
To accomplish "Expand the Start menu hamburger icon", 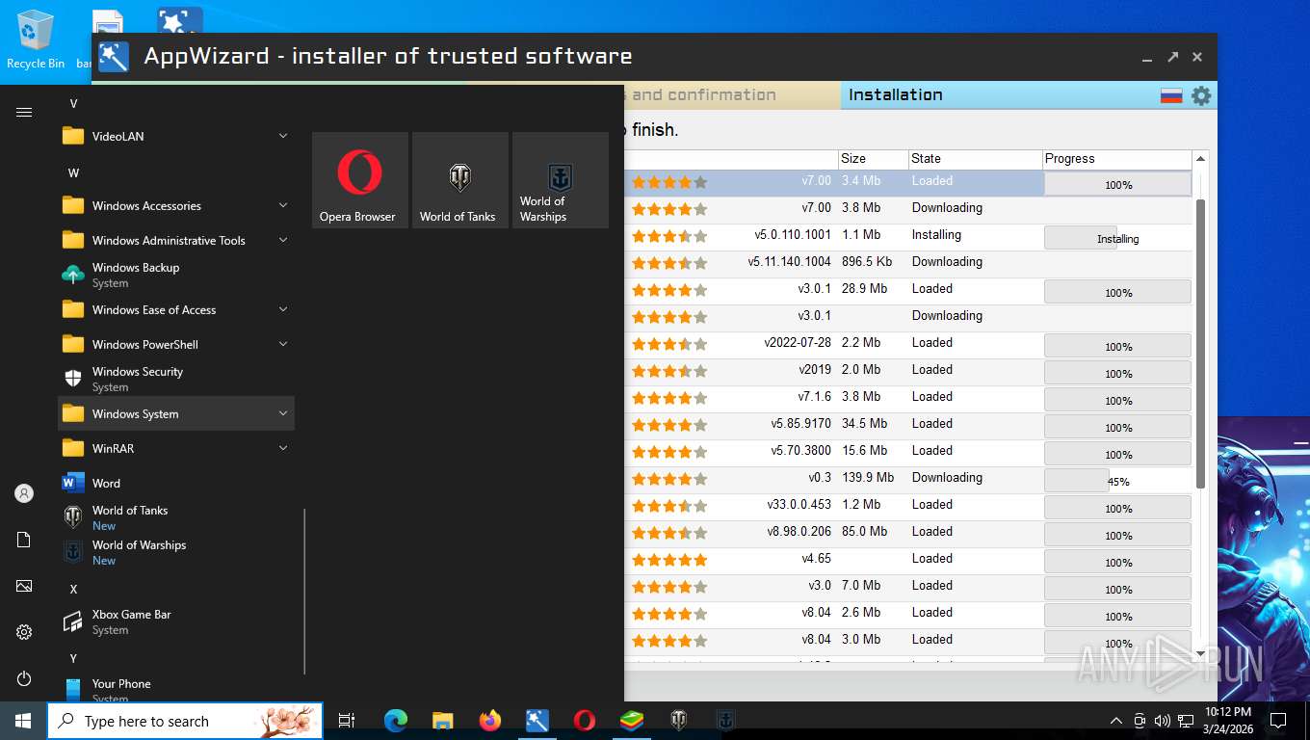I will coord(24,113).
